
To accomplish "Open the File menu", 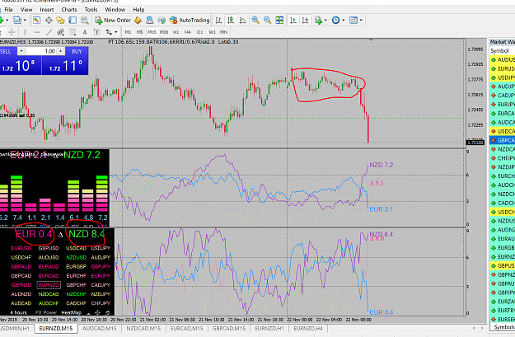I will (8, 10).
